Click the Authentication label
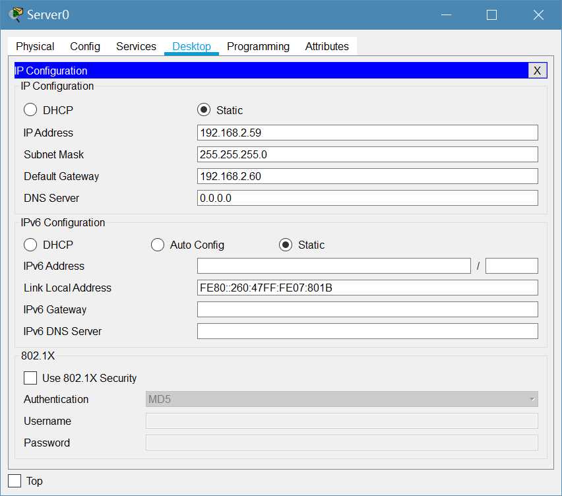Image resolution: width=562 pixels, height=496 pixels. click(x=56, y=399)
